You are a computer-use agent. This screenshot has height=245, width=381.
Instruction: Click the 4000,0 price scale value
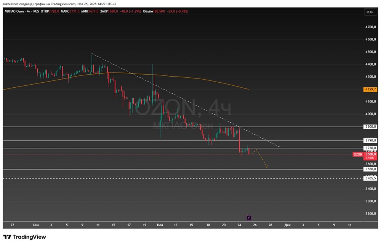point(371,114)
